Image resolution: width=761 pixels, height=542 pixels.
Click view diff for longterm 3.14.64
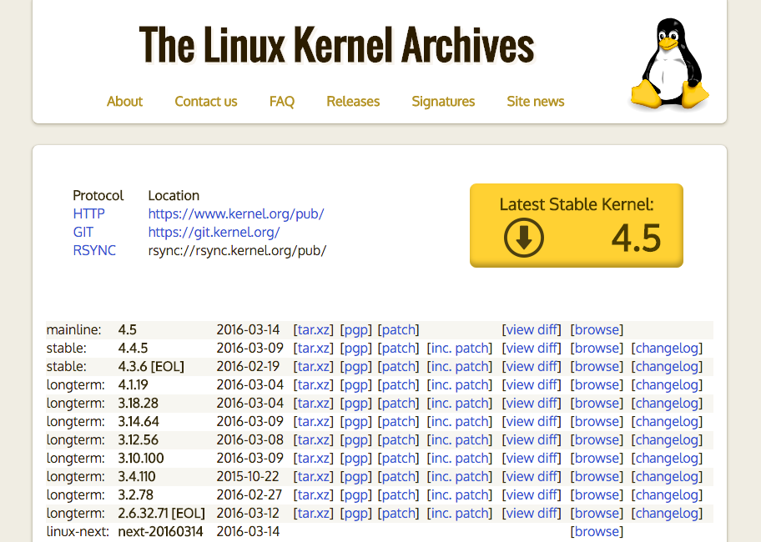[x=532, y=422]
